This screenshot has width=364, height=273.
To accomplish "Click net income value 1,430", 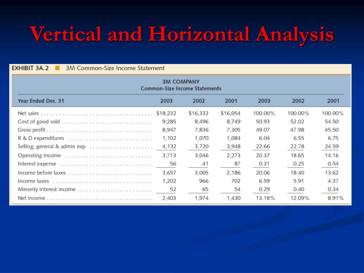I will coord(234,198).
